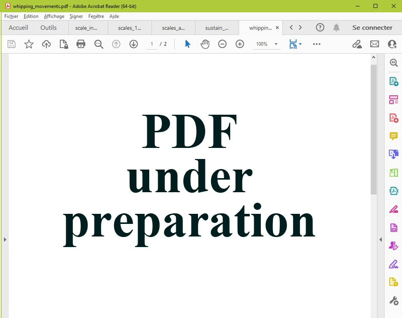Open the Comment tool in right panel
Viewport: 402px width, 318px height.
(x=393, y=136)
